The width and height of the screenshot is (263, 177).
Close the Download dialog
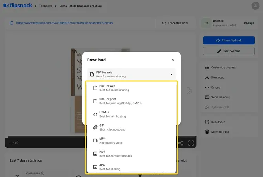[x=172, y=60]
